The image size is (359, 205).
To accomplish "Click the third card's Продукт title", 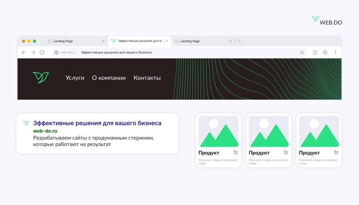I will 309,153.
